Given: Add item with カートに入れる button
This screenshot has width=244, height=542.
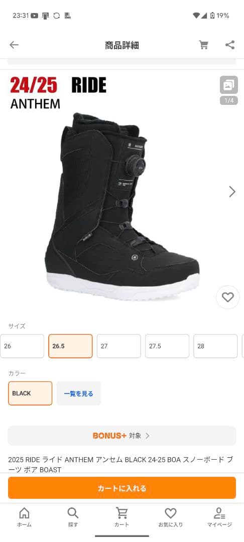Looking at the screenshot, I should click(122, 488).
